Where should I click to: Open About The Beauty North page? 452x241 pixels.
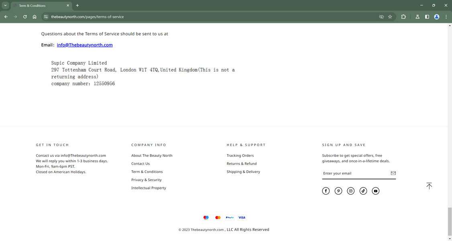click(152, 156)
